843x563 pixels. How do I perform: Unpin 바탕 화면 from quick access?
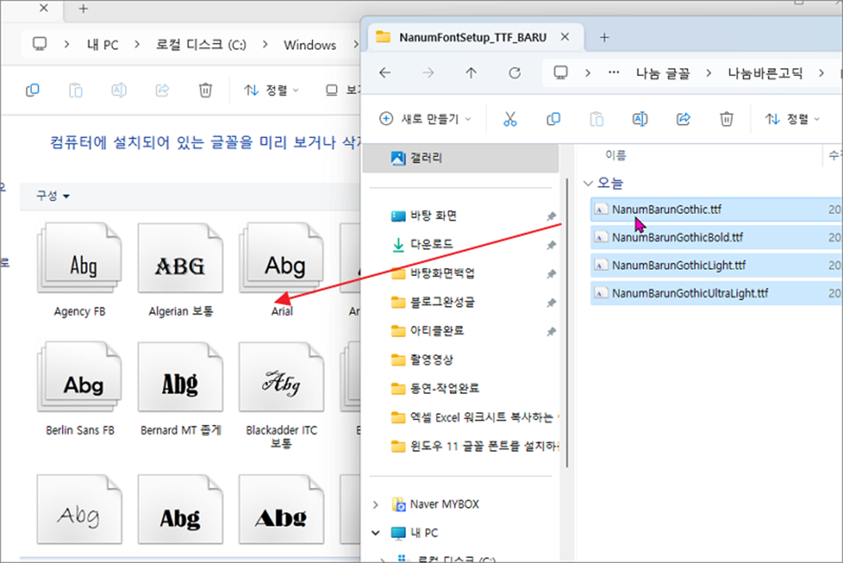point(551,216)
